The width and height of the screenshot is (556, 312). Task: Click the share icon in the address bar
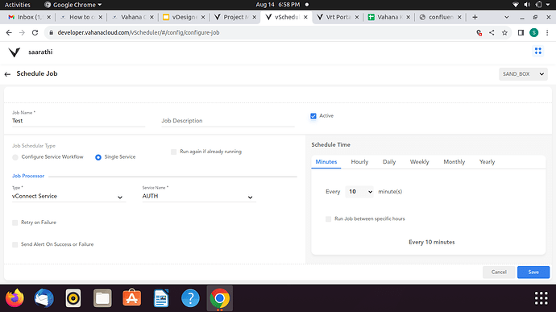tap(492, 33)
